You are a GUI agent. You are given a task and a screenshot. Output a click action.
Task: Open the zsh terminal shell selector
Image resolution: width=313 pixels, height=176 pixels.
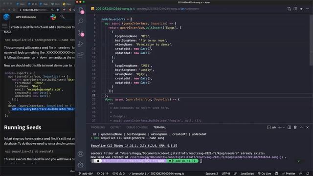271,127
